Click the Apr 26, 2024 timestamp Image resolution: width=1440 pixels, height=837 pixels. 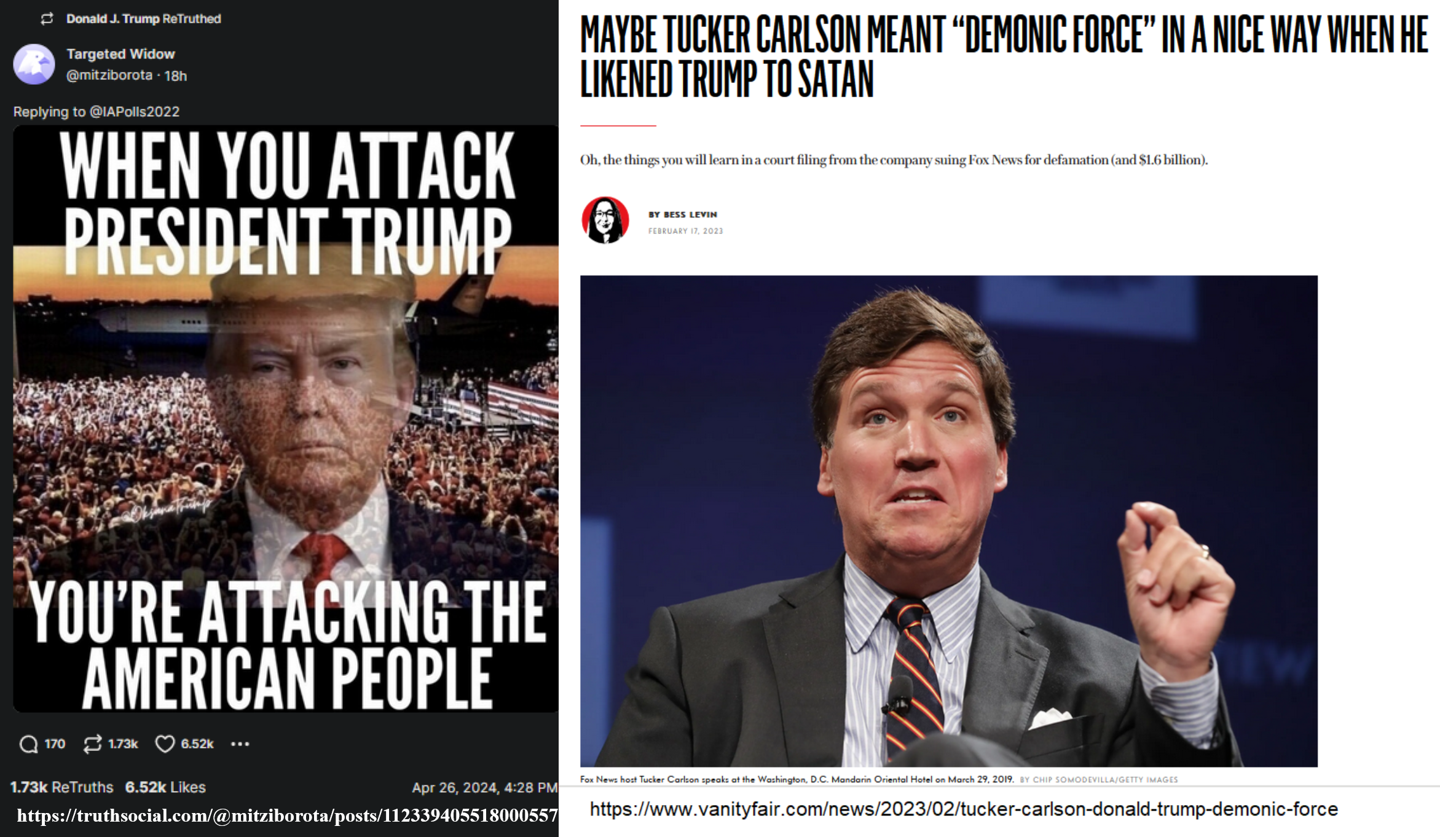click(484, 788)
